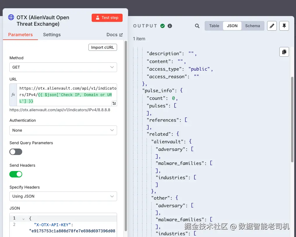Click the OTX node title text

tap(43, 20)
